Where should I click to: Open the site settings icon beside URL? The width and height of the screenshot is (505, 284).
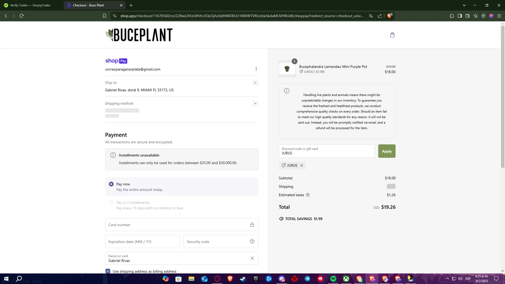[x=115, y=16]
